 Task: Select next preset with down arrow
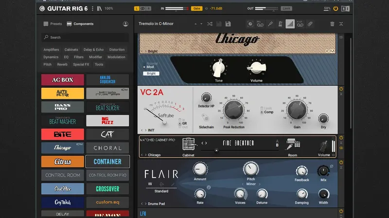(x=201, y=24)
